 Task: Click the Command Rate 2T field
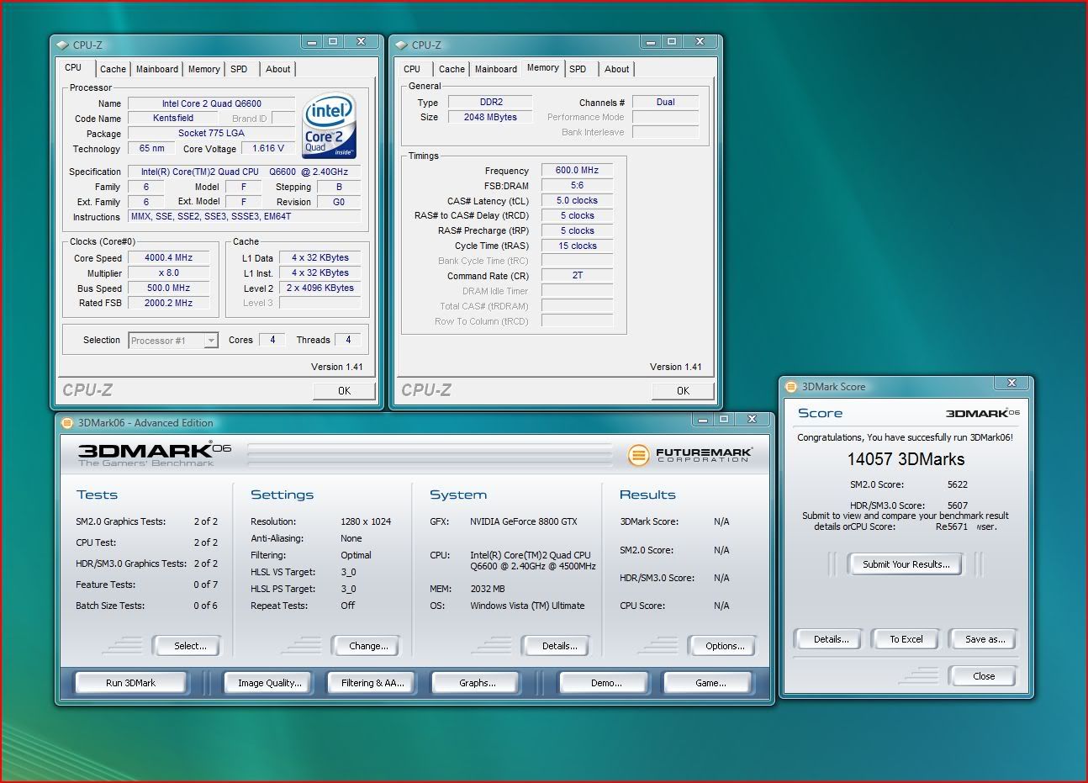(x=577, y=275)
